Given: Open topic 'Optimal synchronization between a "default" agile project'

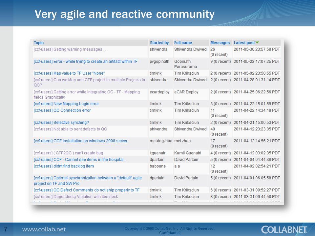Looking at the screenshot, I should 88,181.
